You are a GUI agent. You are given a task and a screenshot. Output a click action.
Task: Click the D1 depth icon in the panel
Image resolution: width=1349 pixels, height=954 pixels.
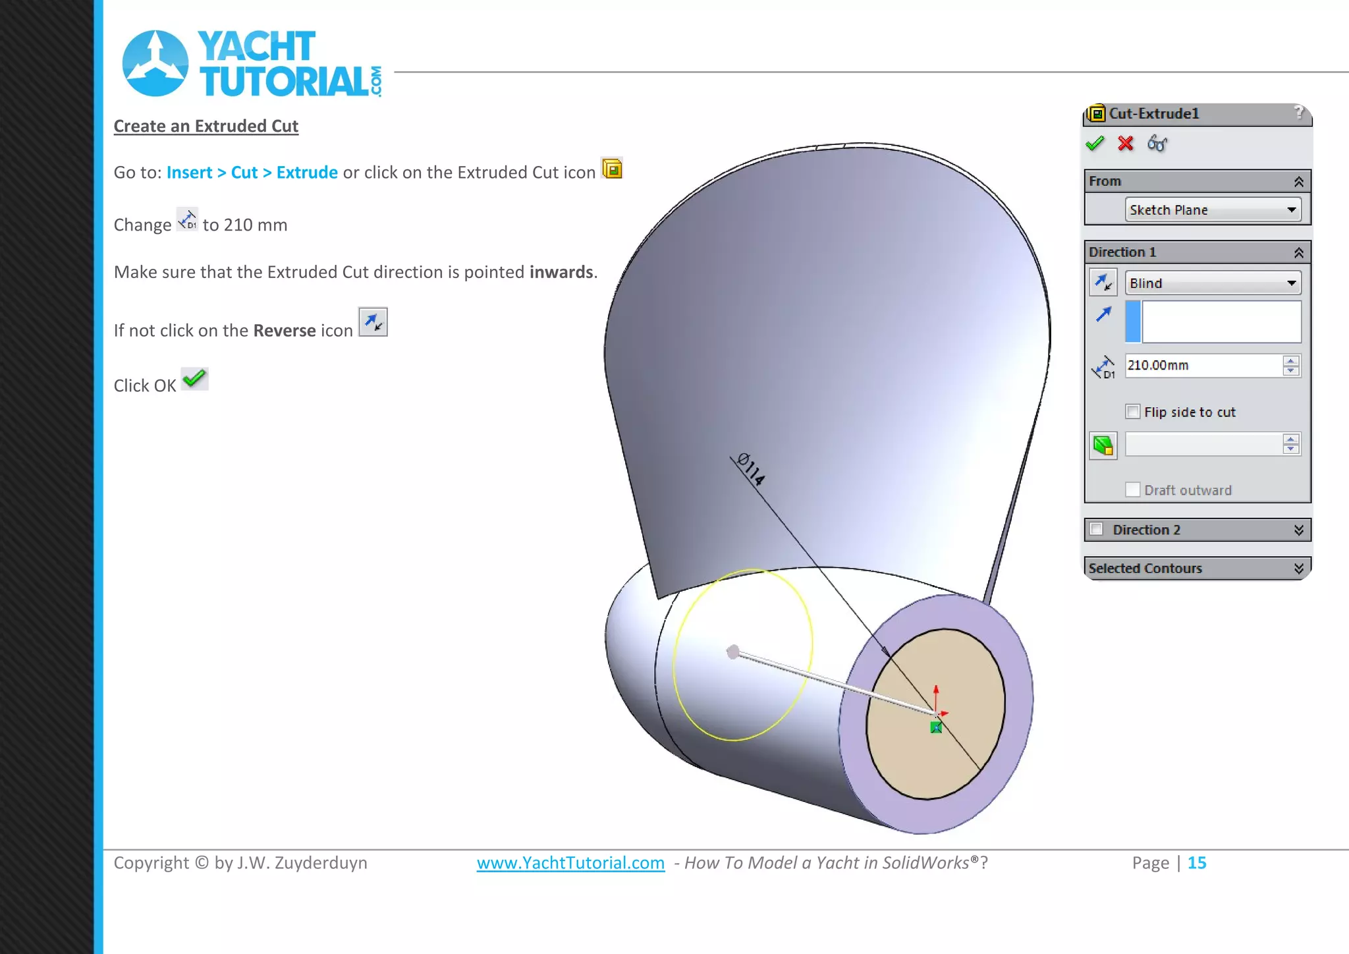(1103, 367)
